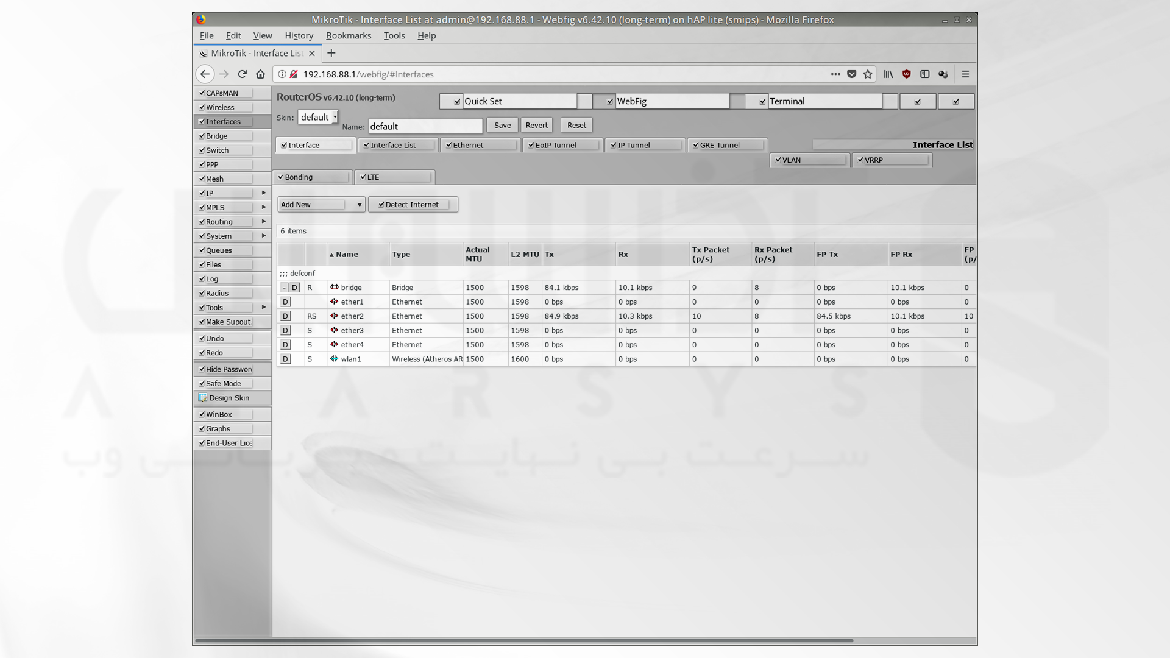Open Firefox home page icon
The width and height of the screenshot is (1170, 658).
pyautogui.click(x=260, y=74)
